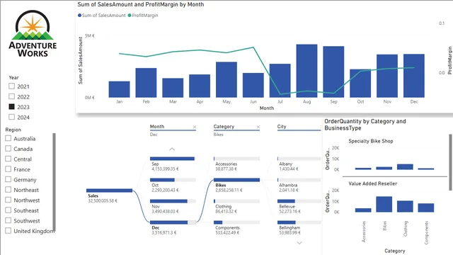
Task: Select the Southwest region checkbox
Action: (8, 220)
